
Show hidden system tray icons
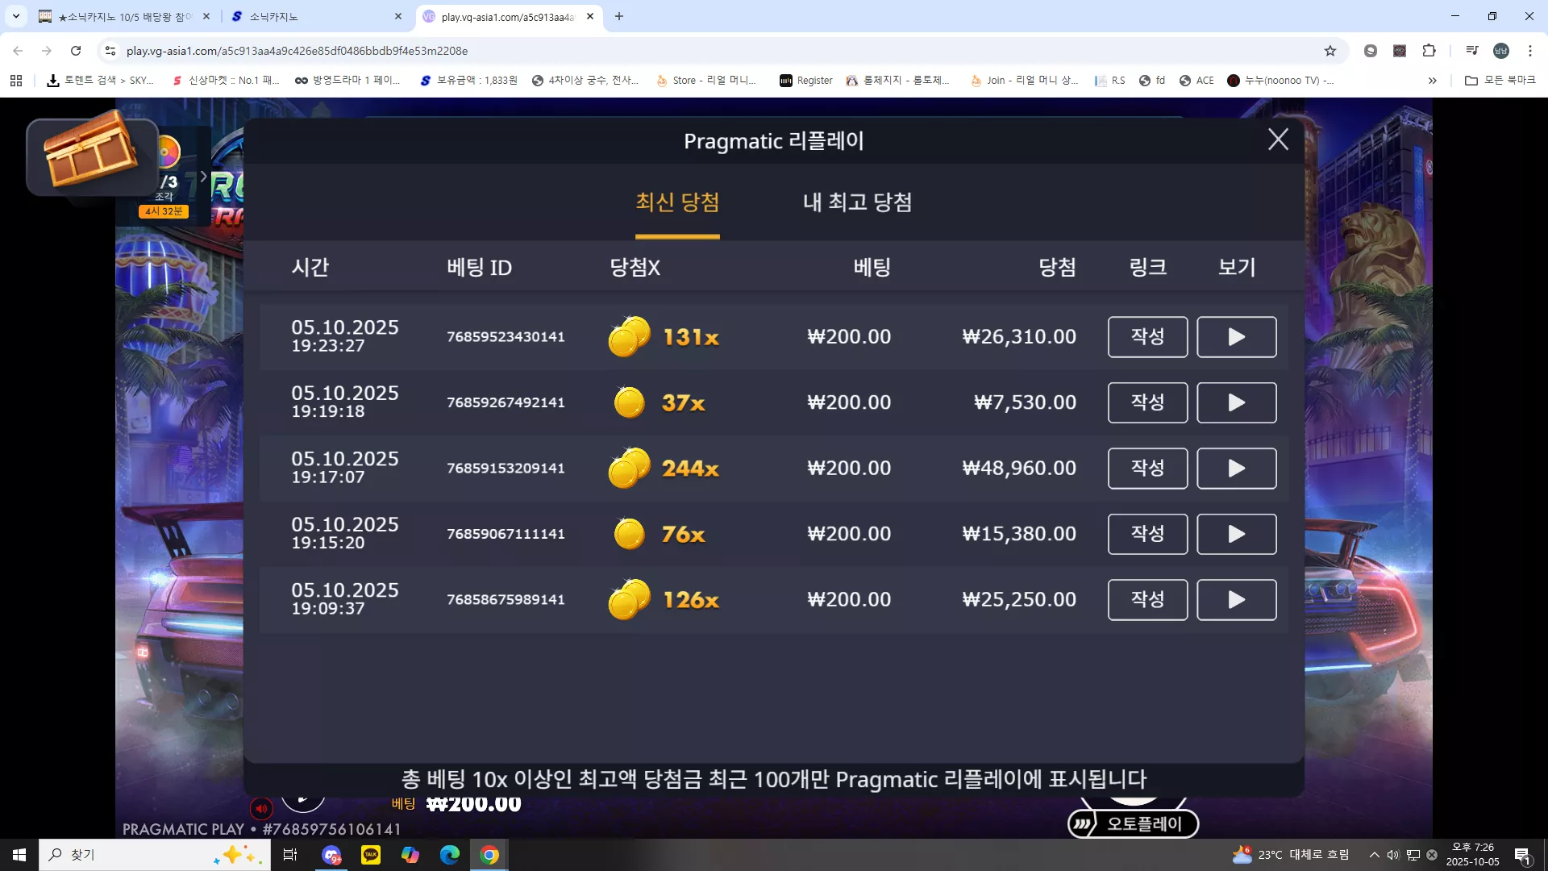[1374, 855]
